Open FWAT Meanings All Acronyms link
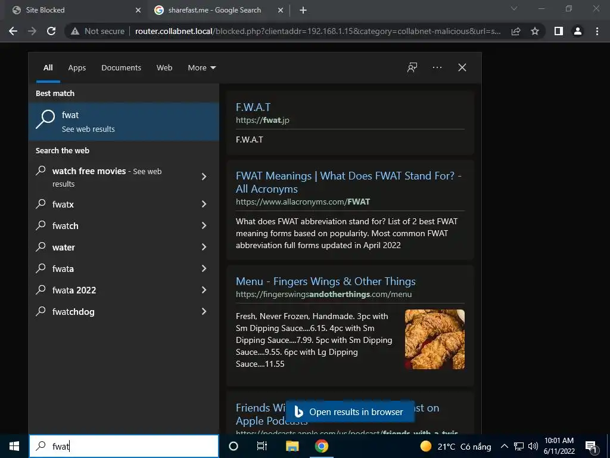Viewport: 610px width, 458px height. coord(348,182)
